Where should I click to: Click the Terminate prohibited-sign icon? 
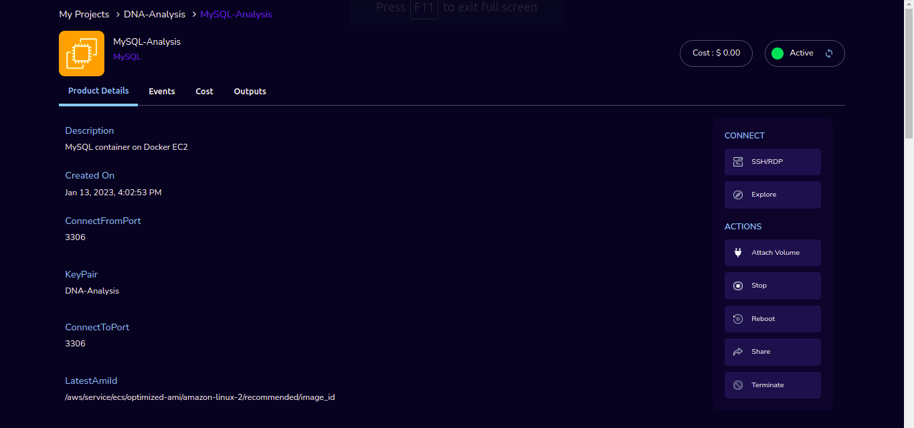(x=738, y=385)
